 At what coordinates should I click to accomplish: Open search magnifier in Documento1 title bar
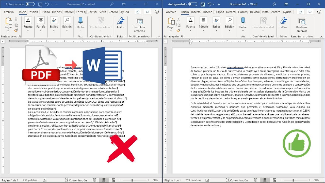[274, 4]
